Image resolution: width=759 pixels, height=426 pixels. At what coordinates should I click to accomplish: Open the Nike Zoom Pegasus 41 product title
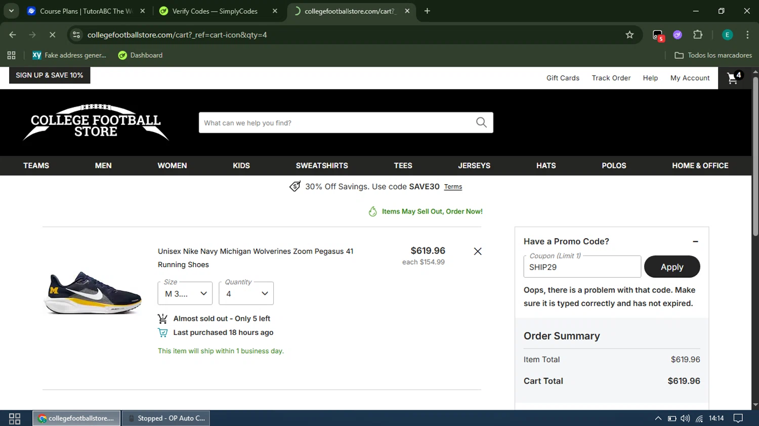tap(256, 258)
